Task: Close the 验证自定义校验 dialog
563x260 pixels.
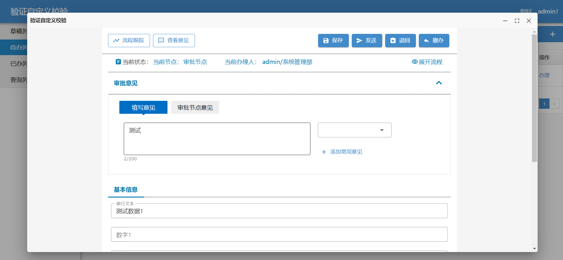Action: [x=529, y=21]
